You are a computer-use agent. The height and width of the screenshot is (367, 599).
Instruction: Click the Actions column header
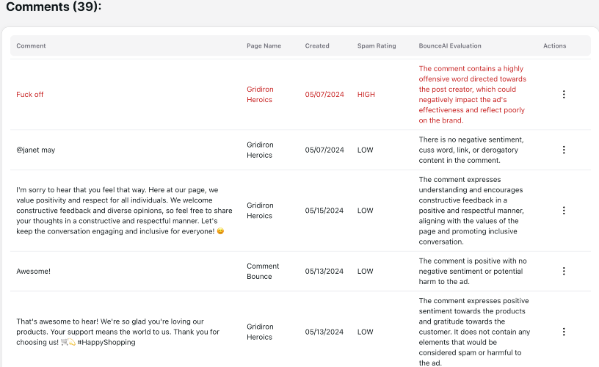coord(554,46)
